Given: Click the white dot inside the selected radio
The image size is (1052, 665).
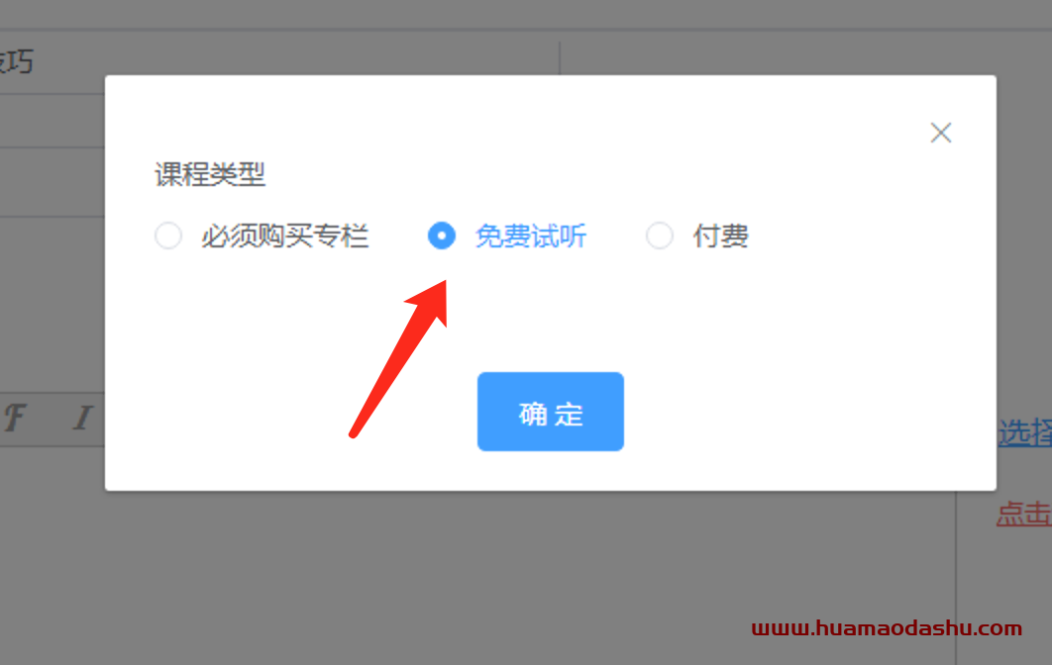Looking at the screenshot, I should 442,236.
